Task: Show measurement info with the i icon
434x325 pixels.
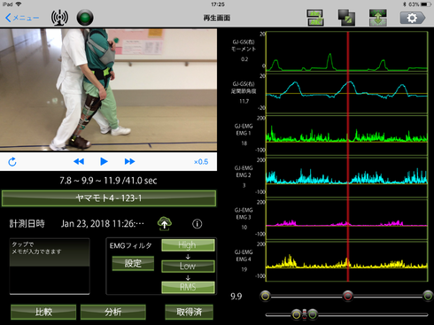Action: (198, 224)
